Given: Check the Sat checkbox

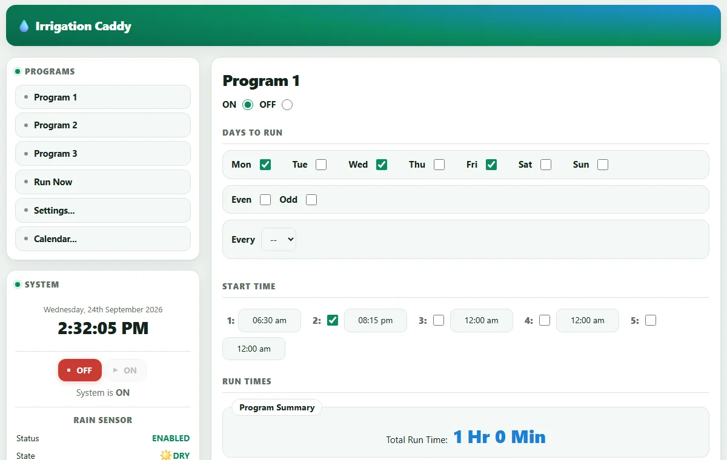Looking at the screenshot, I should [546, 165].
